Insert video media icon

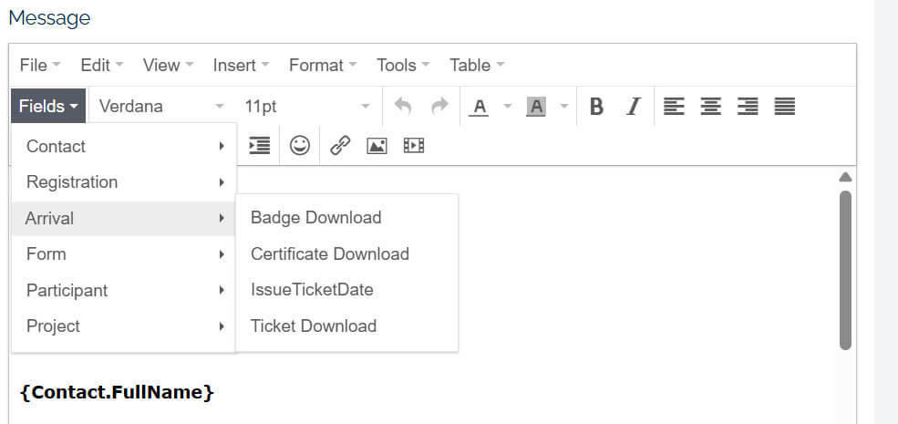[x=414, y=146]
